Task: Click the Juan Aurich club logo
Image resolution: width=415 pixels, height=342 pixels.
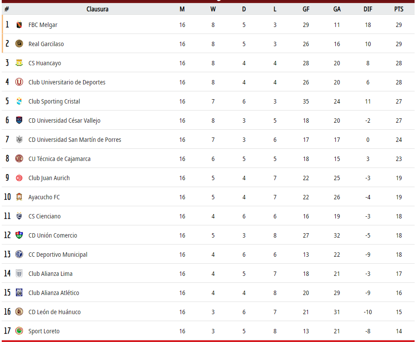Action: [x=19, y=178]
